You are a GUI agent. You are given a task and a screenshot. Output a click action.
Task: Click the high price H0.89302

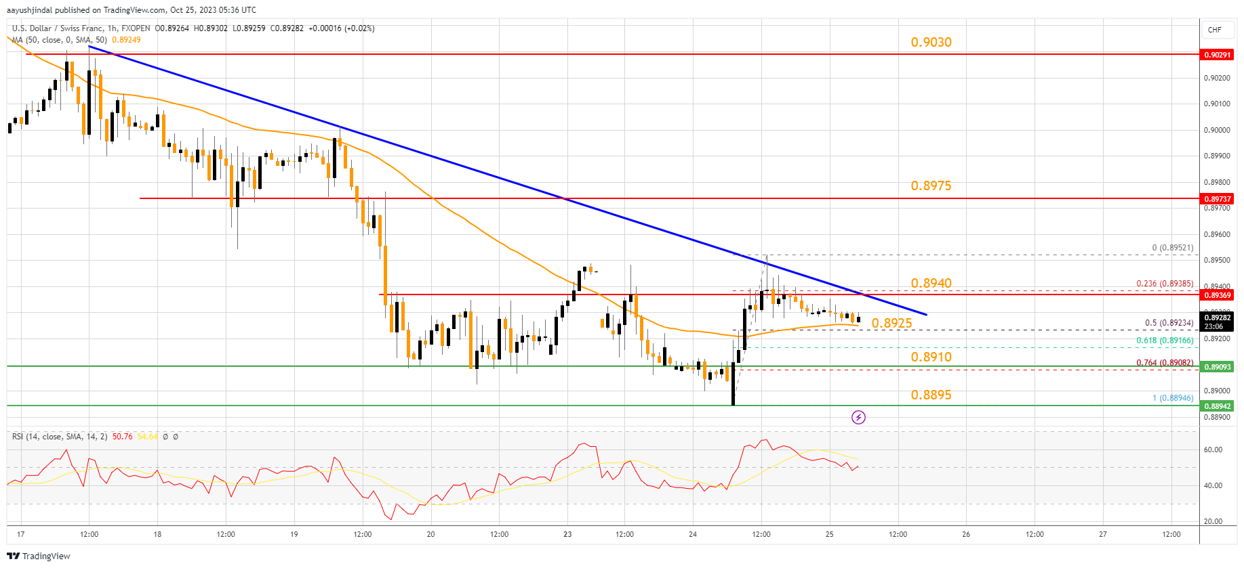pyautogui.click(x=212, y=28)
